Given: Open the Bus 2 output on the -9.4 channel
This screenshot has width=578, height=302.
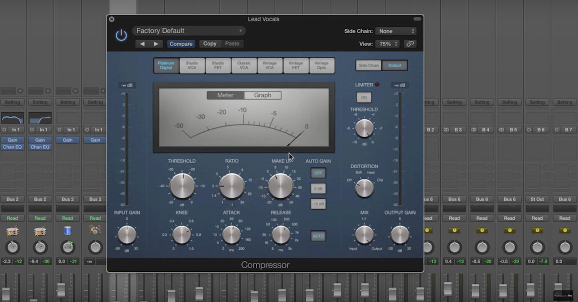Looking at the screenshot, I should (40, 199).
